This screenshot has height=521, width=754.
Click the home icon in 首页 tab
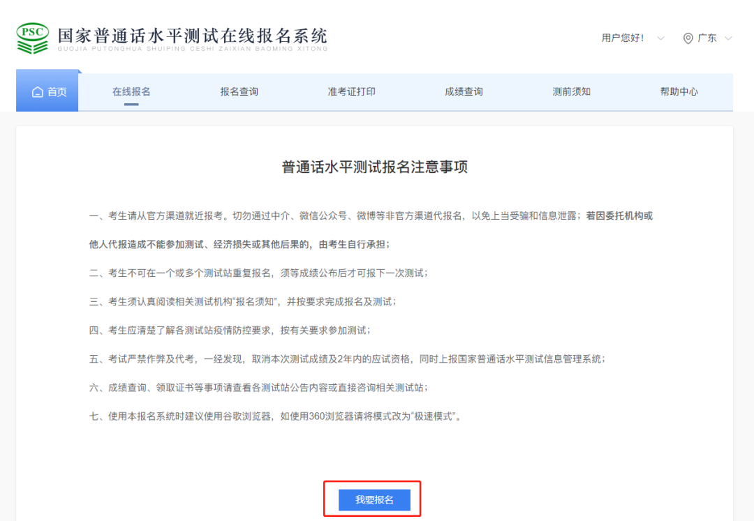click(x=38, y=91)
